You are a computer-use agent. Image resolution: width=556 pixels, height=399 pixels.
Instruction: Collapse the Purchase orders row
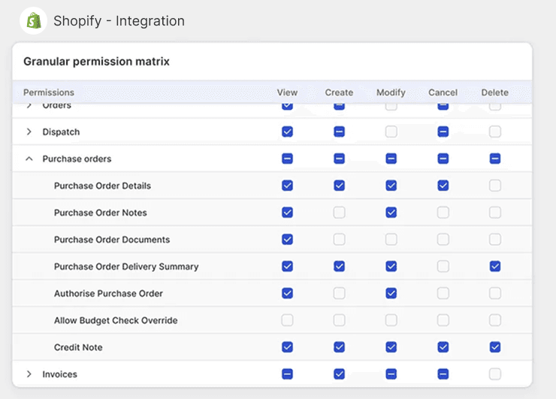[x=29, y=159]
